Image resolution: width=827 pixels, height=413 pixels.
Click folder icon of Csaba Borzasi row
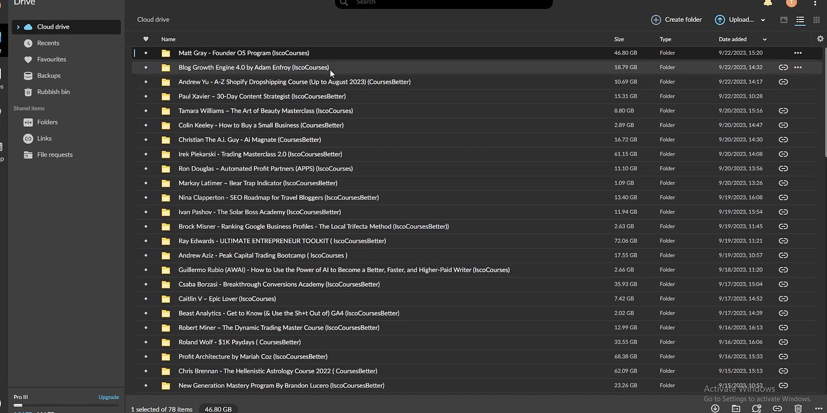click(x=166, y=285)
